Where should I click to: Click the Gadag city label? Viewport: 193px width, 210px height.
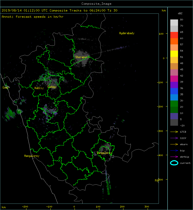pyautogui.click(x=52, y=87)
